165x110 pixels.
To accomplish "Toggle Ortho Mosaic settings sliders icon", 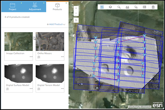I will [39, 57].
